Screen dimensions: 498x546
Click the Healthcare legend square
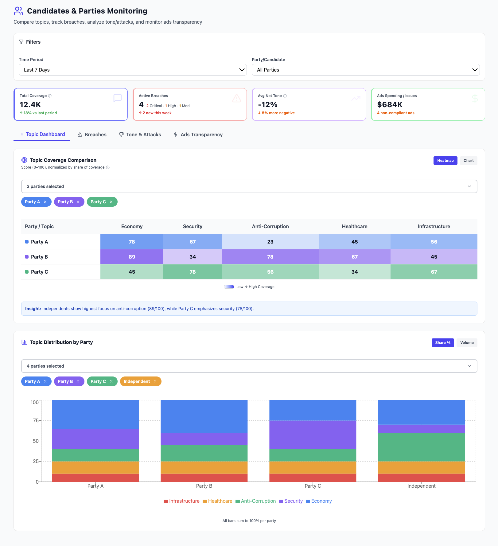pyautogui.click(x=205, y=501)
